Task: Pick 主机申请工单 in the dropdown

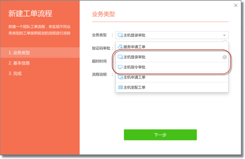Action: tap(134, 77)
